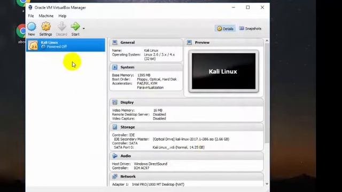The image size is (342, 192).
Task: Click the Storage section disk icon
Action: pyautogui.click(x=115, y=127)
